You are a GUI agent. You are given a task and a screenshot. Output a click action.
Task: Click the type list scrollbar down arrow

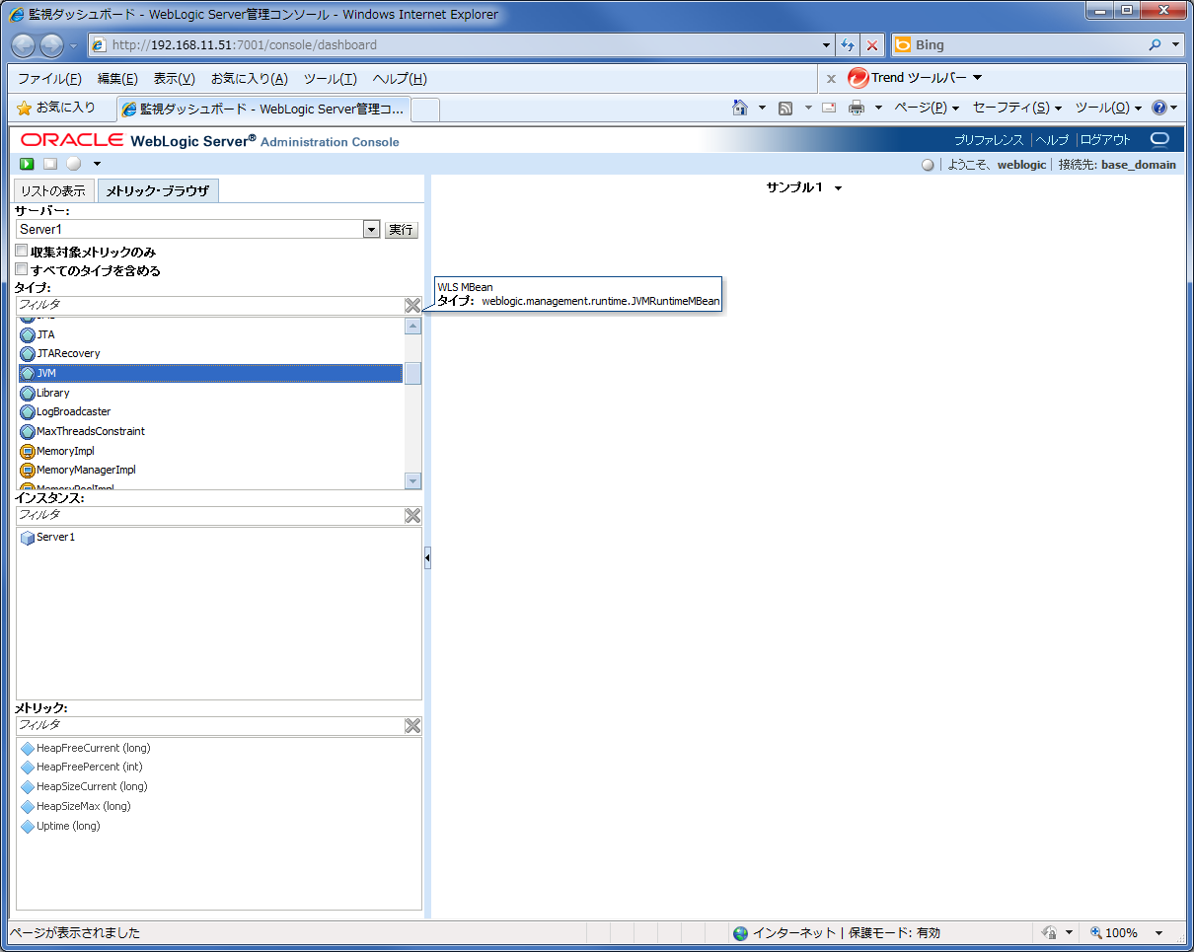413,481
